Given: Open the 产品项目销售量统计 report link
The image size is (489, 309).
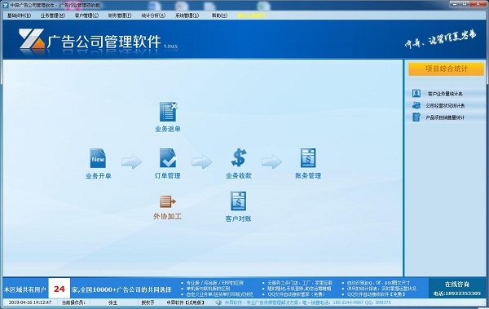Looking at the screenshot, I should [x=445, y=117].
